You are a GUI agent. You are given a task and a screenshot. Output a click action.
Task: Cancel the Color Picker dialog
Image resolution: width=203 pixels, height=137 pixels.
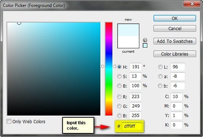(175, 28)
